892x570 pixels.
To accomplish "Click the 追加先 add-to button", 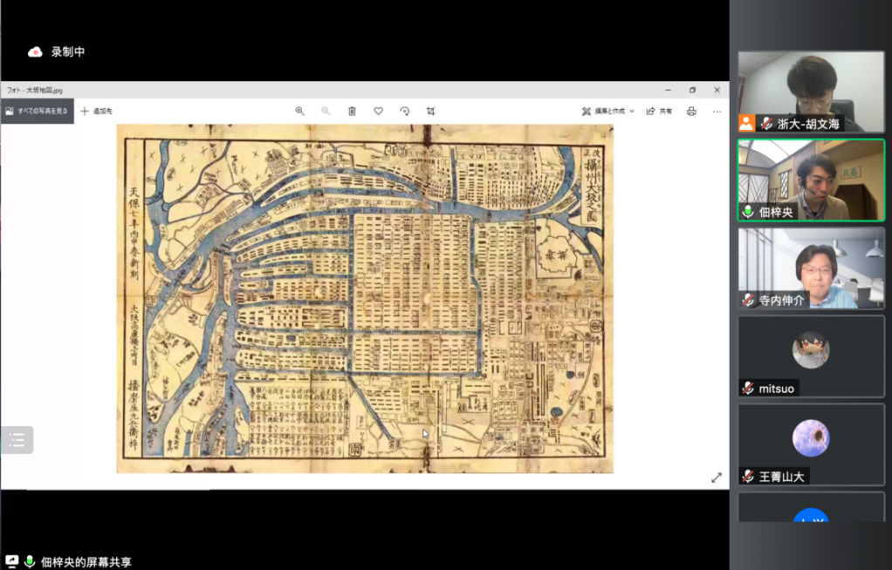I will (x=96, y=111).
